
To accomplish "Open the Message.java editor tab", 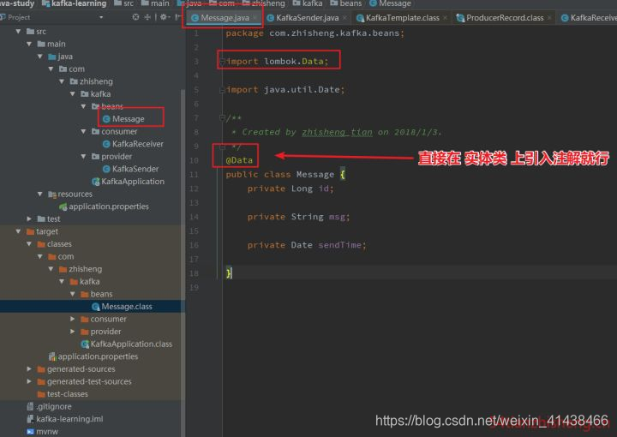I will click(x=225, y=18).
